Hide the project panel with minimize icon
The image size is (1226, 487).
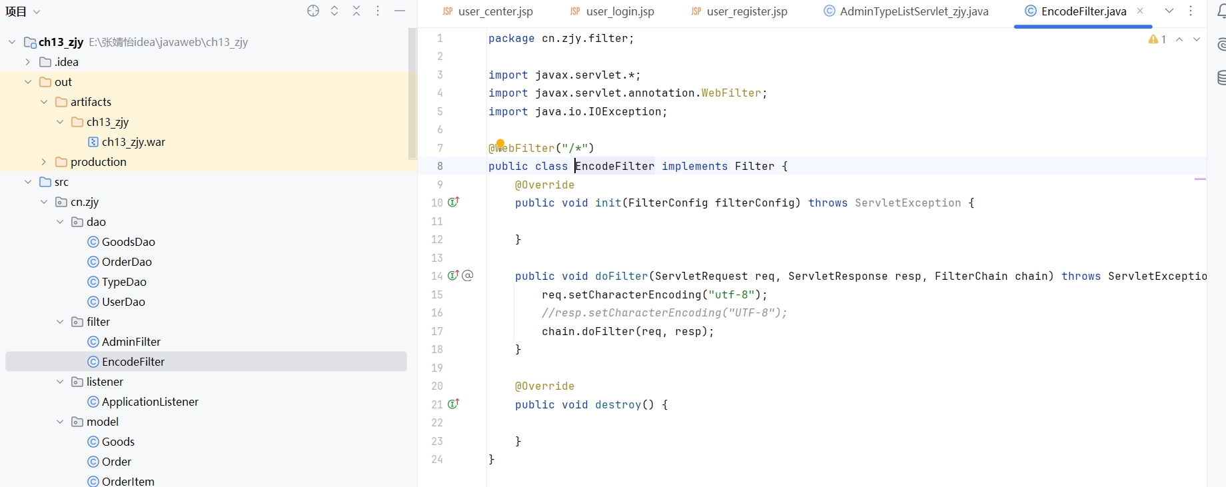pos(400,11)
